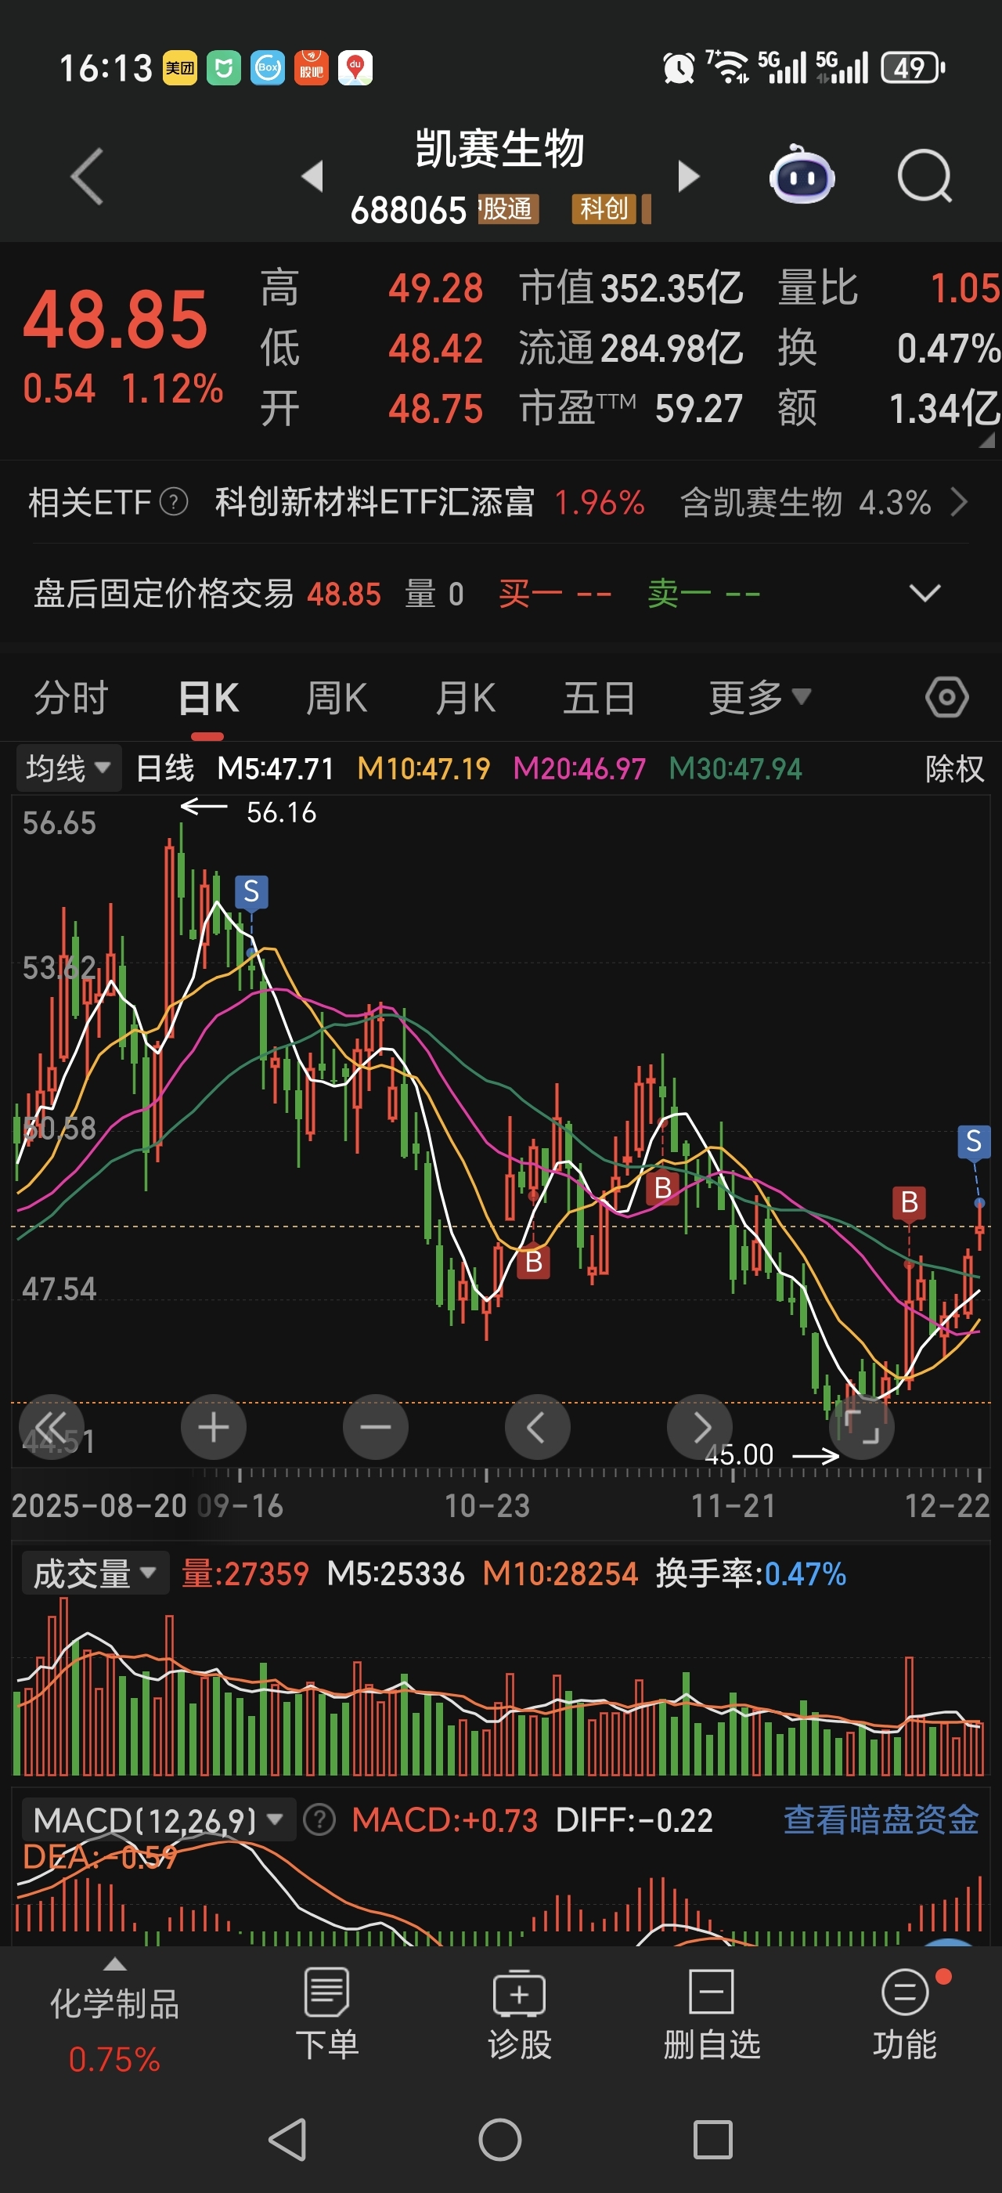Expand after-hours fixed price trading row
This screenshot has width=1002, height=2193.
click(925, 593)
